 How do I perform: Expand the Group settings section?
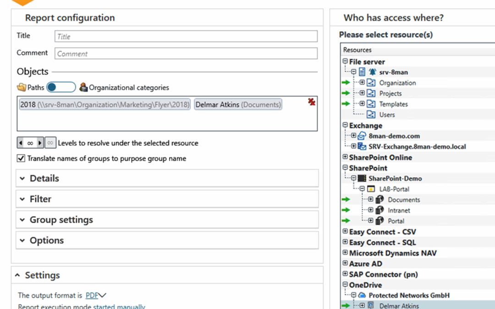coord(167,220)
